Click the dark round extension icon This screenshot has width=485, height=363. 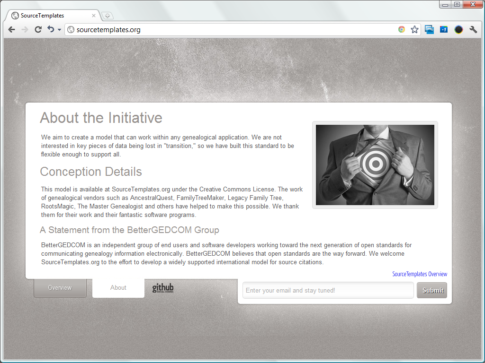click(x=458, y=30)
